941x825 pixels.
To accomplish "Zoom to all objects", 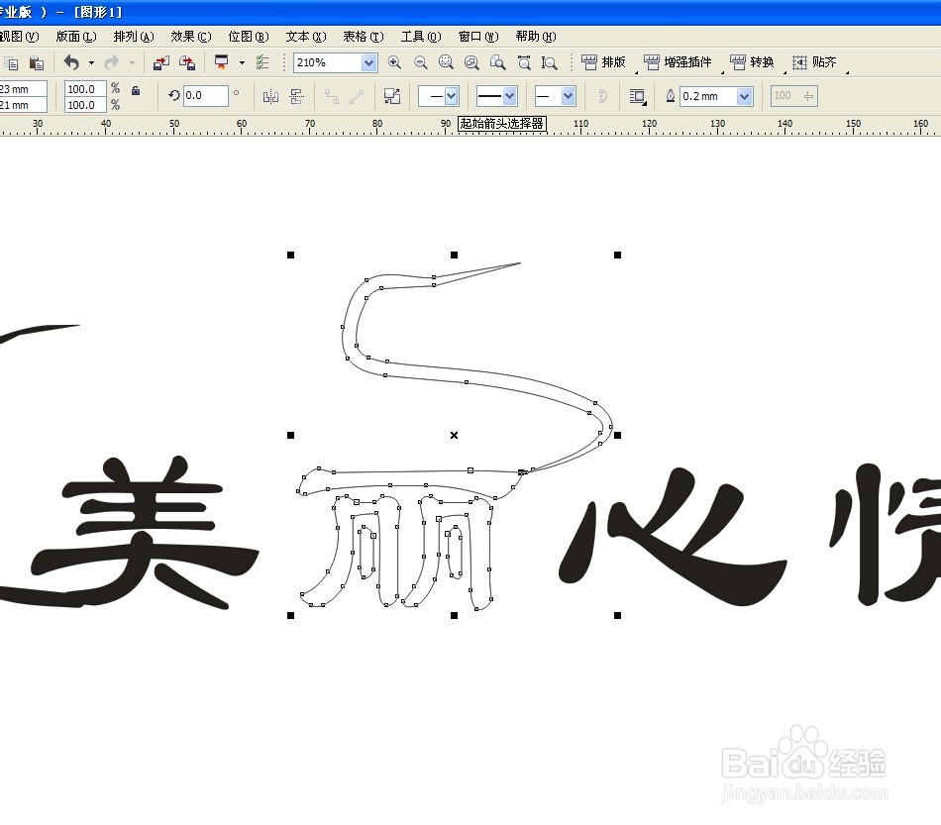I will [471, 62].
